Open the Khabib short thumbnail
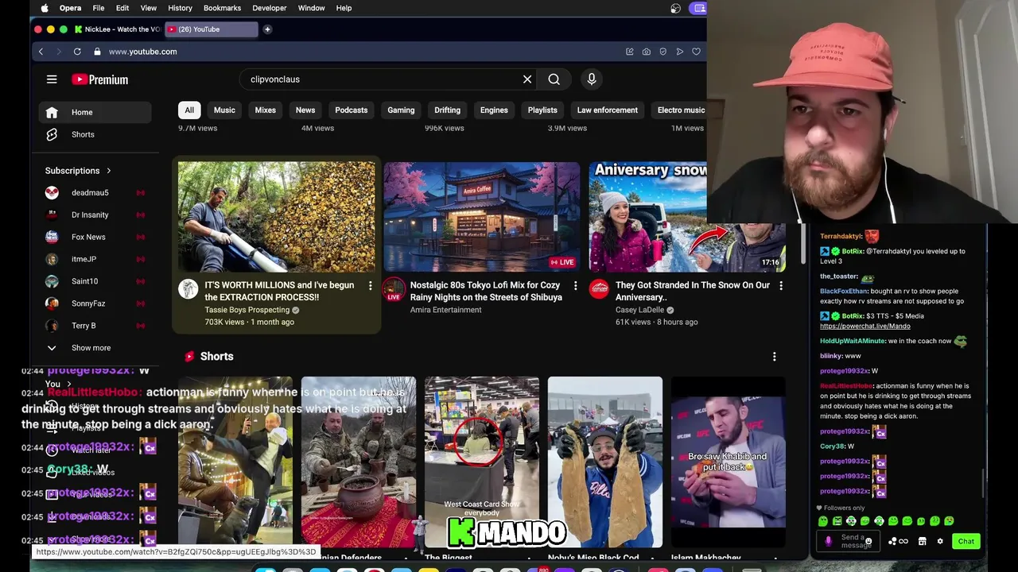The height and width of the screenshot is (572, 1018). tap(728, 462)
